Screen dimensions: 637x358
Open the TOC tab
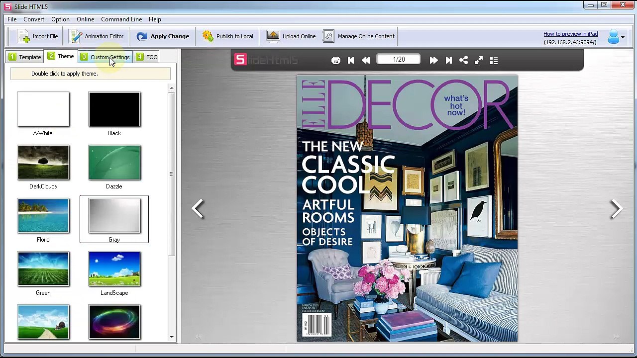[146, 57]
